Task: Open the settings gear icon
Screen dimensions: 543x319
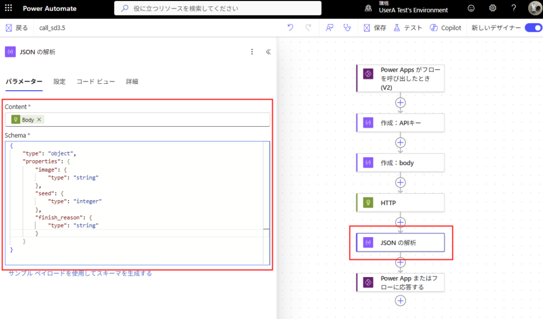Action: 493,8
